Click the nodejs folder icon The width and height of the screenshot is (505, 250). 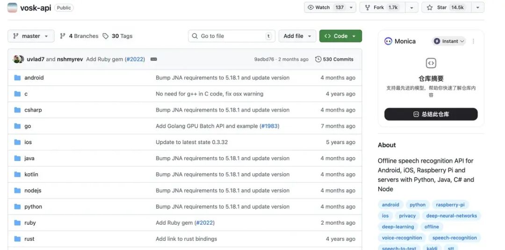(x=17, y=191)
